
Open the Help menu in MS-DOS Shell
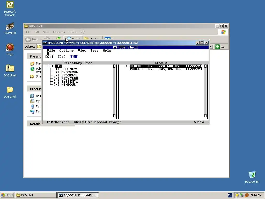pyautogui.click(x=107, y=51)
